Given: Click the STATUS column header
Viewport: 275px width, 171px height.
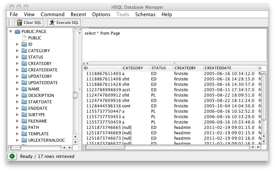Looking at the screenshot, I should tap(162, 68).
